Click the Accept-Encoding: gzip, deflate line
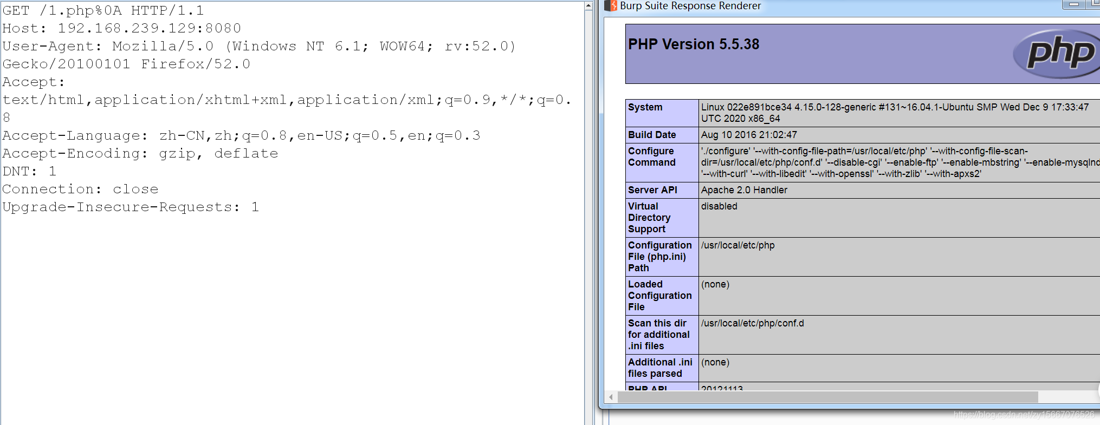The height and width of the screenshot is (425, 1100). click(x=140, y=153)
